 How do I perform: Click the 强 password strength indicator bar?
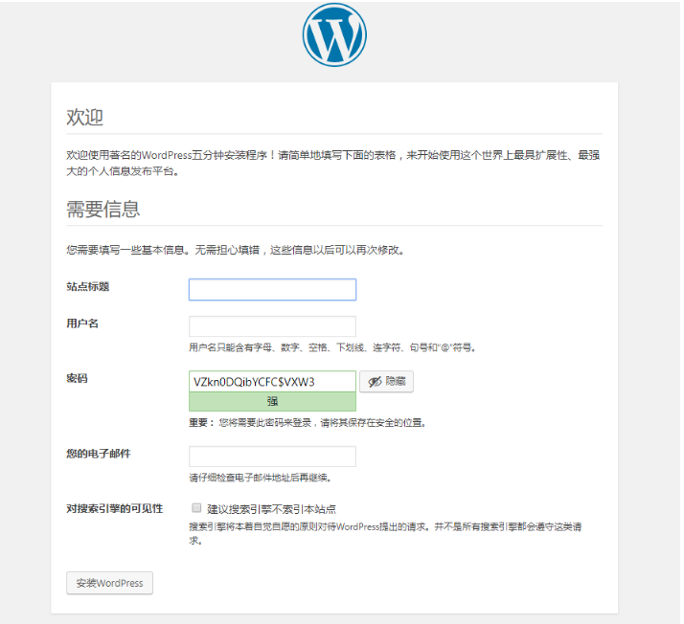tap(272, 401)
